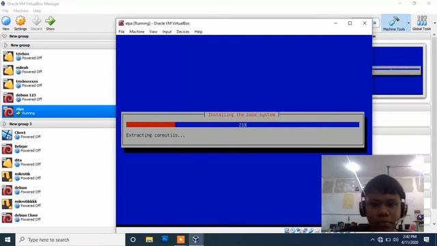Select the trixboxxxxx machine entry
The width and height of the screenshot is (437, 246).
pyautogui.click(x=58, y=83)
